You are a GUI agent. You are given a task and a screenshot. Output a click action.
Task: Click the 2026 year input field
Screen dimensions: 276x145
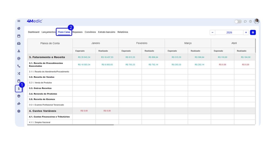click(x=229, y=32)
